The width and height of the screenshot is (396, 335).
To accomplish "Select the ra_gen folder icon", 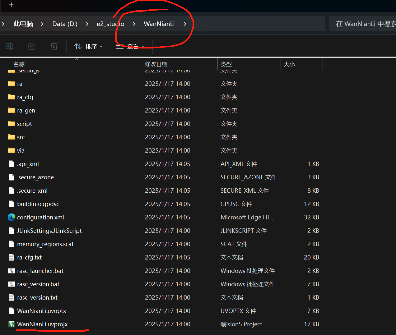I will click(x=12, y=110).
